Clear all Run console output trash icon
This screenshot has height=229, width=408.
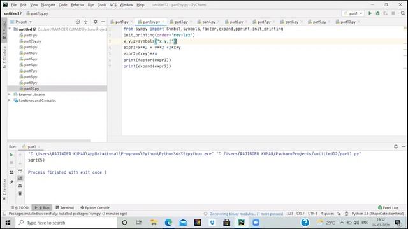coord(20,193)
